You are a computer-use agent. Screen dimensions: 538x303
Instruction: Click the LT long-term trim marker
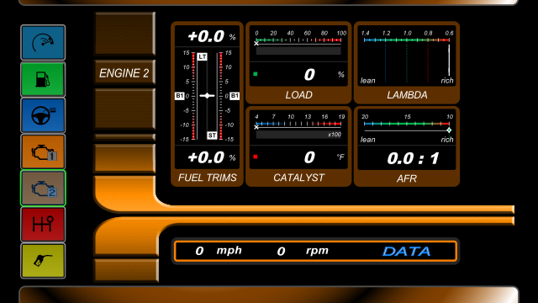point(202,56)
